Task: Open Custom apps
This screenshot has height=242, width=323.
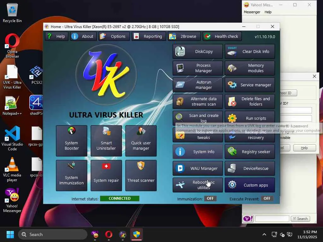Action: coord(250,185)
